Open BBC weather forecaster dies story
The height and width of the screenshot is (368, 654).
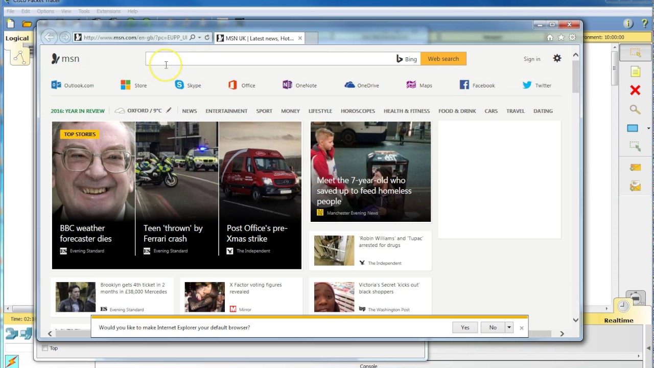(93, 195)
